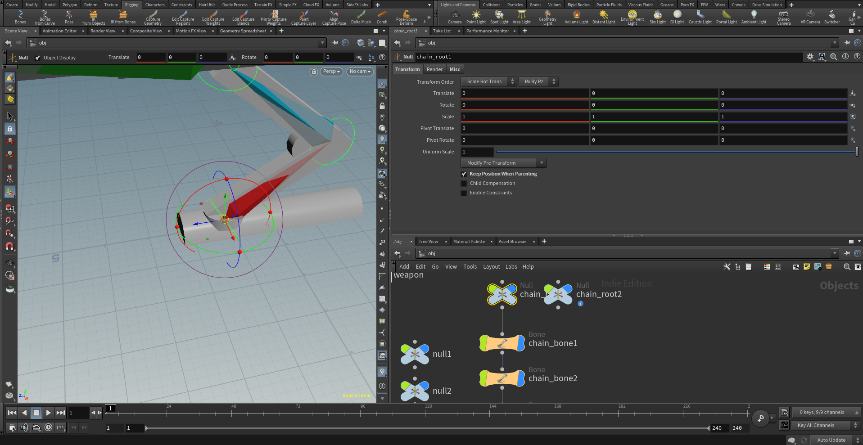The height and width of the screenshot is (445, 863).
Task: Select the null1 node in network
Action: click(x=415, y=354)
